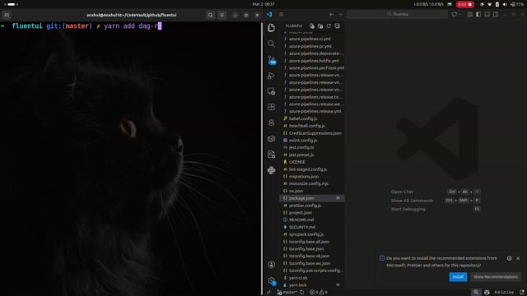This screenshot has width=527, height=296.
Task: Open beachball.config.js file
Action: [311, 126]
